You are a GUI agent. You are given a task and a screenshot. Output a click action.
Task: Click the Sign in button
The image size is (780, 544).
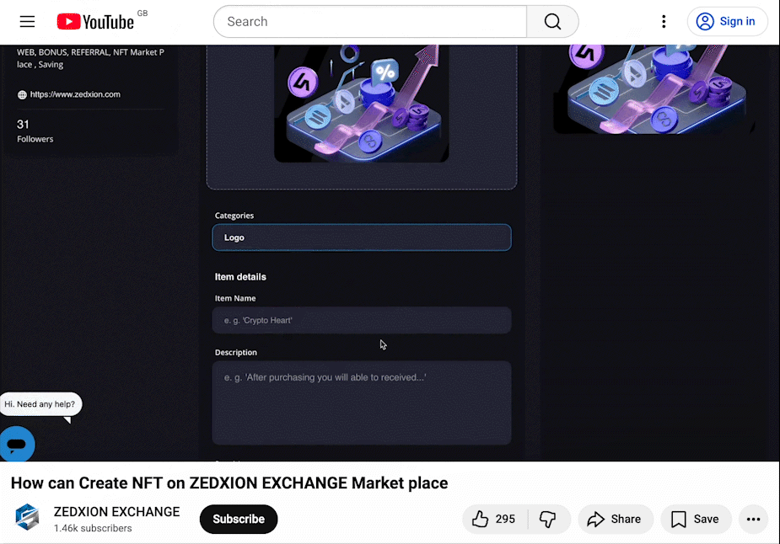(x=727, y=22)
